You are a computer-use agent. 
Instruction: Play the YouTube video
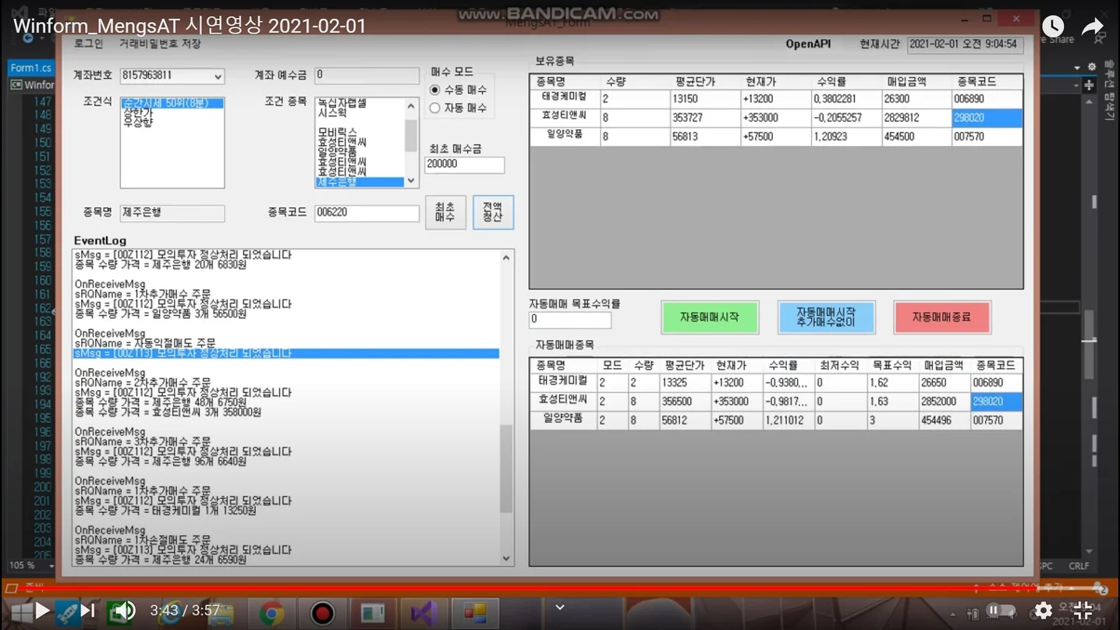tap(43, 610)
